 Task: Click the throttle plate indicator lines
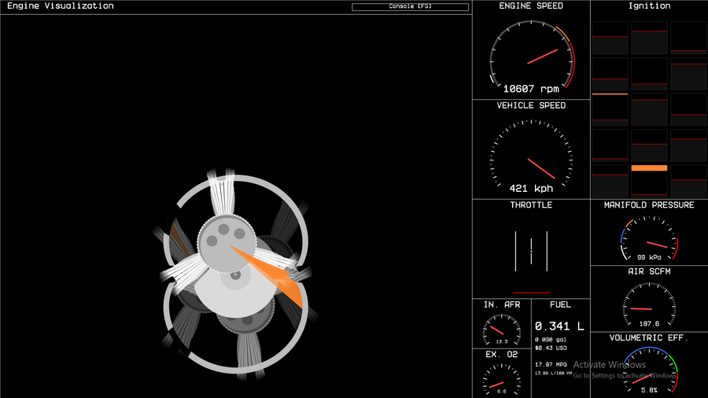(531, 252)
